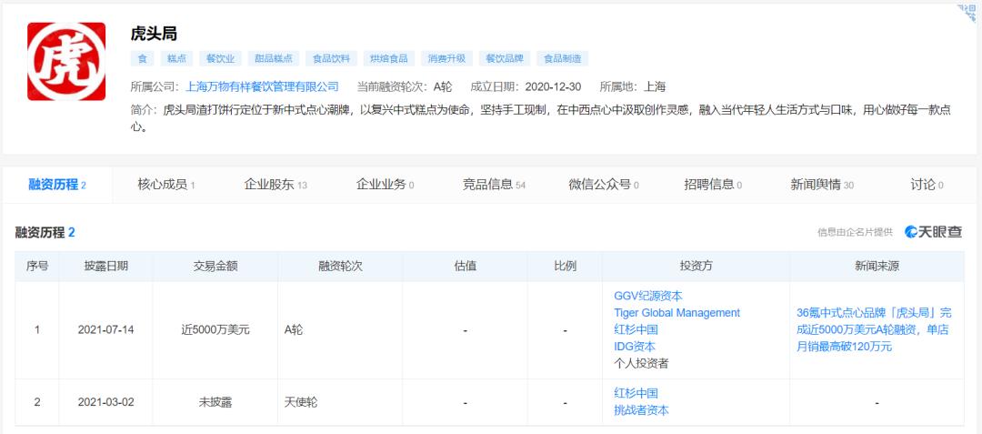
Task: Click the 虎头局 red tiger logo
Action: coord(65,61)
